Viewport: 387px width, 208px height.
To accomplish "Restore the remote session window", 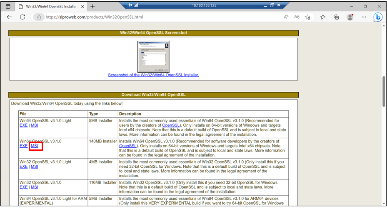I will [272, 5].
